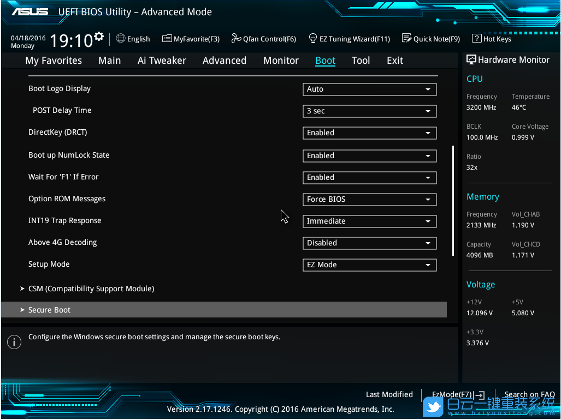
Task: Expand CSM (Compatibility Support Module) submenu
Action: (x=91, y=289)
